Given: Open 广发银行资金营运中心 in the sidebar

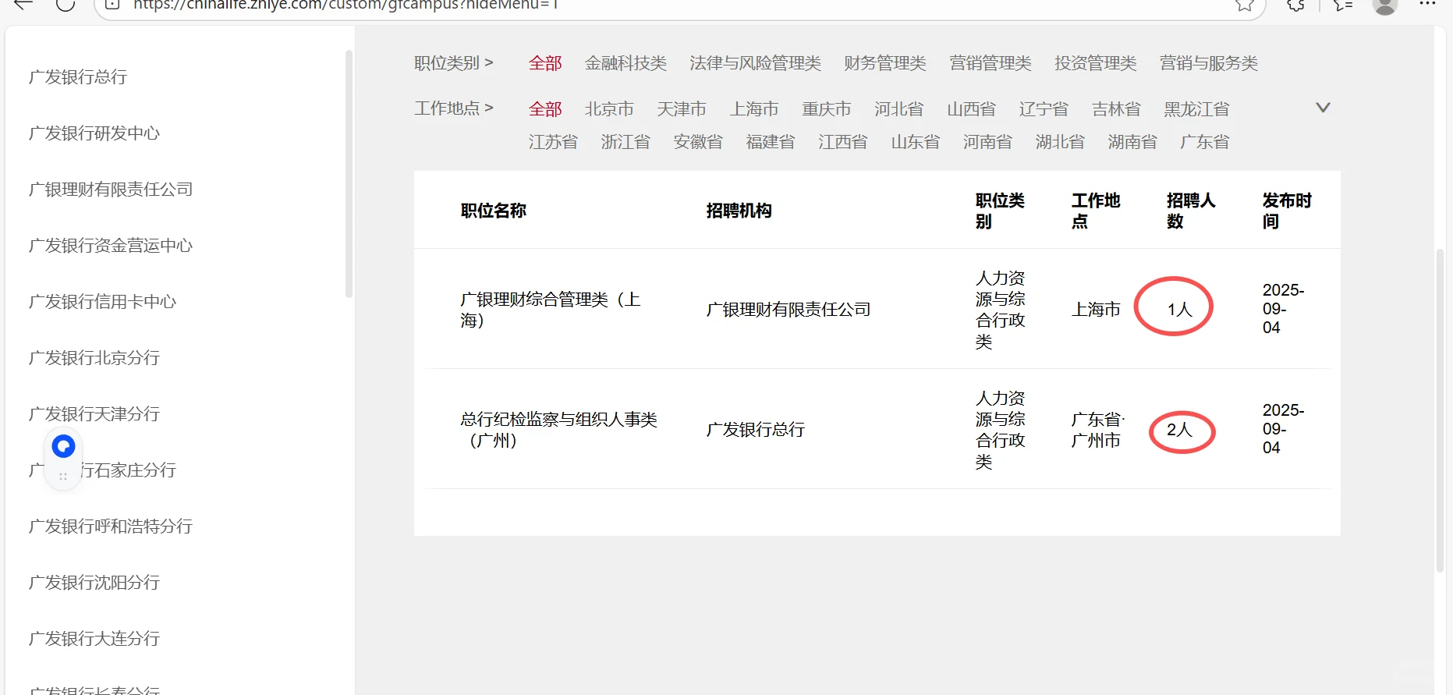Looking at the screenshot, I should (111, 246).
